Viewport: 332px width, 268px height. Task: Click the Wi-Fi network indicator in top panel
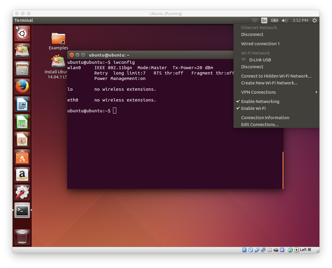pos(254,20)
